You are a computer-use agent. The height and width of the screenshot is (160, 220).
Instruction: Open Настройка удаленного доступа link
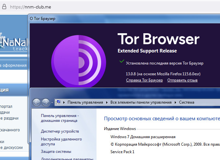tap(61, 141)
